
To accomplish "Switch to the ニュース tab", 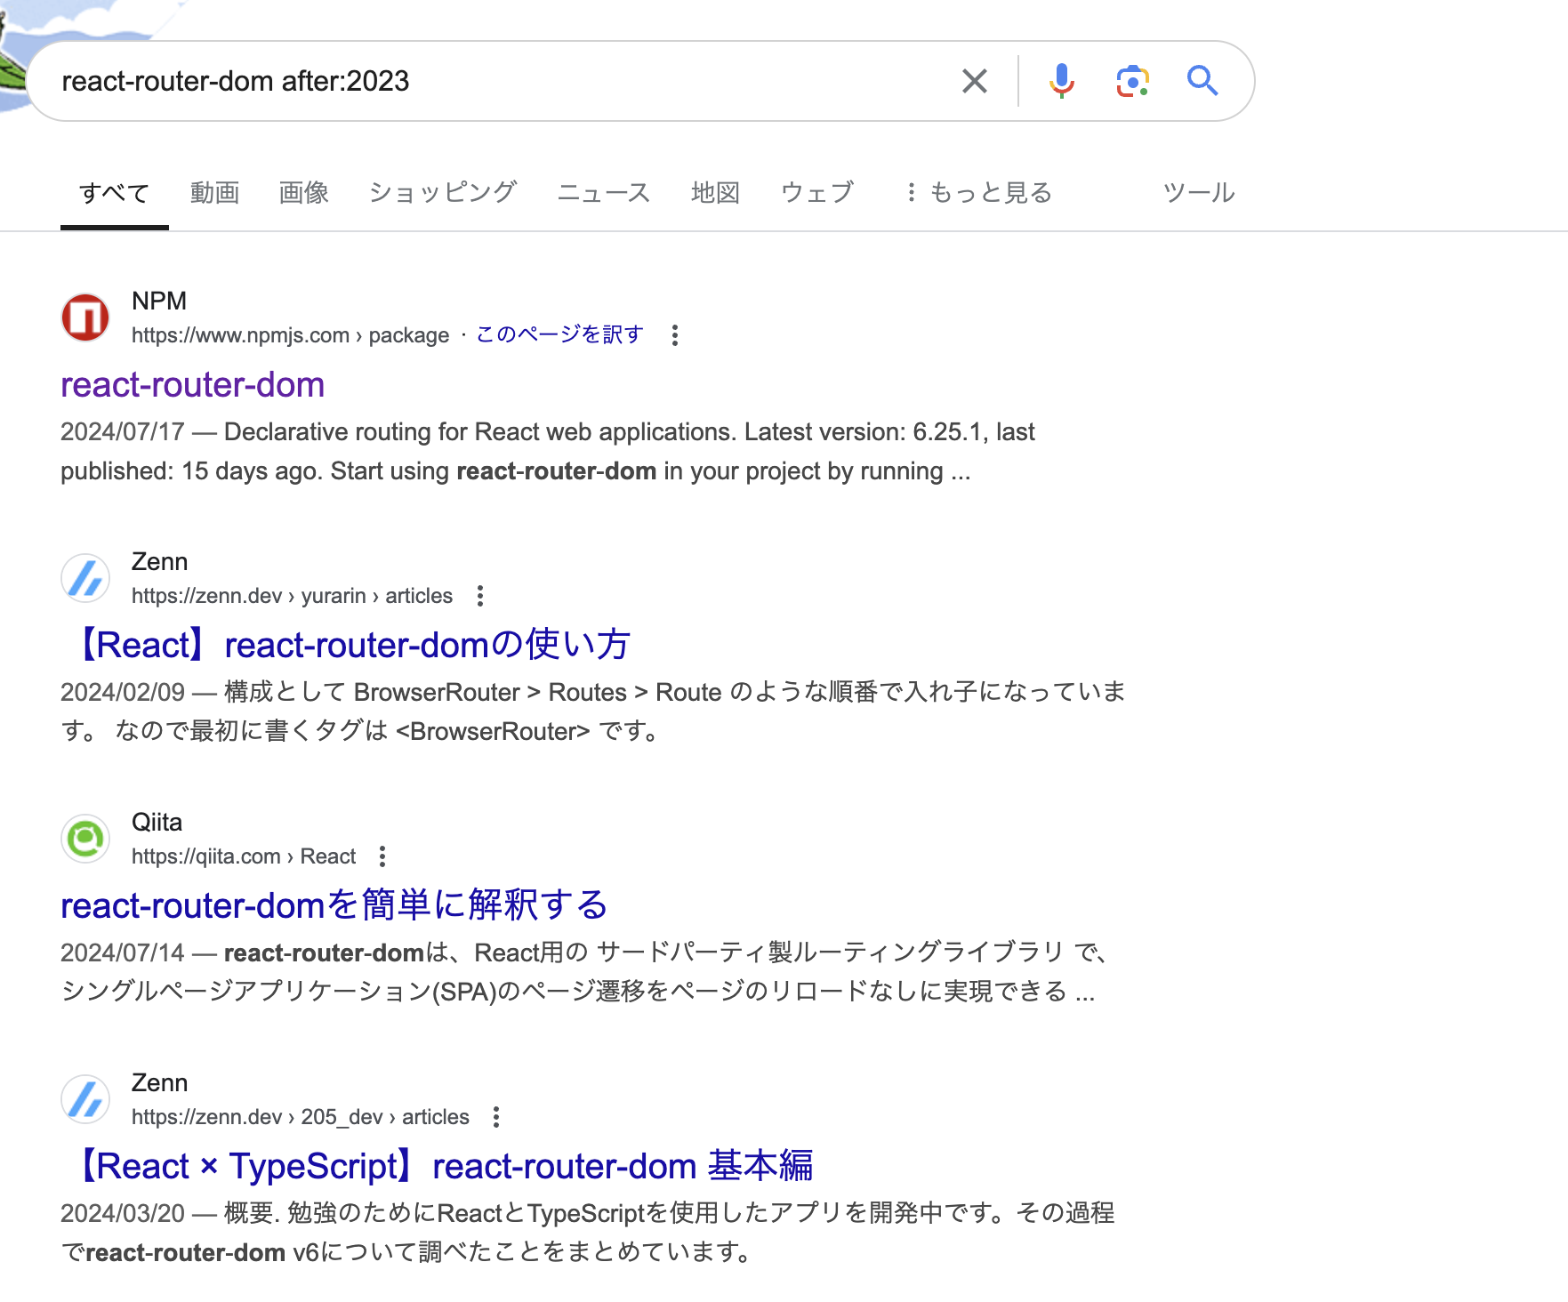I will click(x=605, y=192).
